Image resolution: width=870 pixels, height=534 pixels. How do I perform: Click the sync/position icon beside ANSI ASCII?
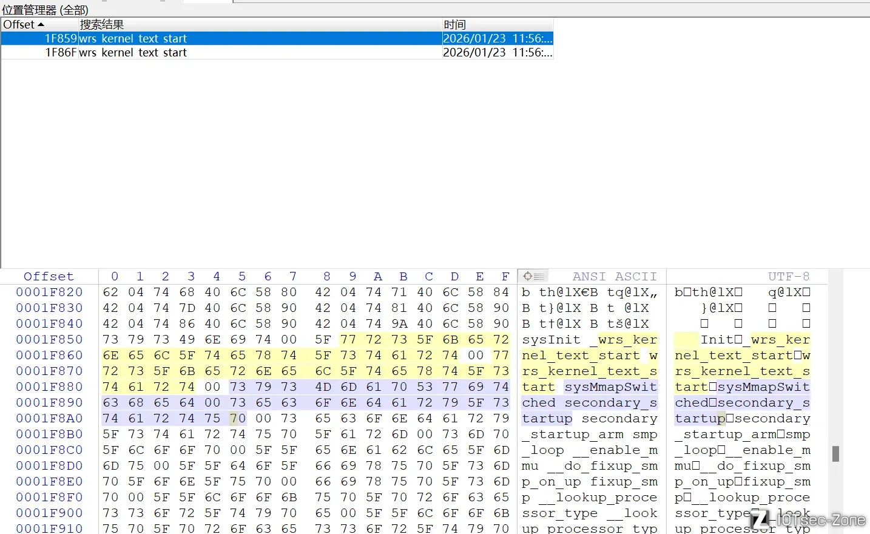[x=533, y=276]
